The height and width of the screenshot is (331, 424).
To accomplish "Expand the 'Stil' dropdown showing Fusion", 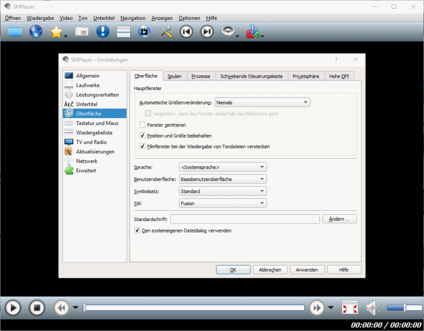I will coord(223,203).
